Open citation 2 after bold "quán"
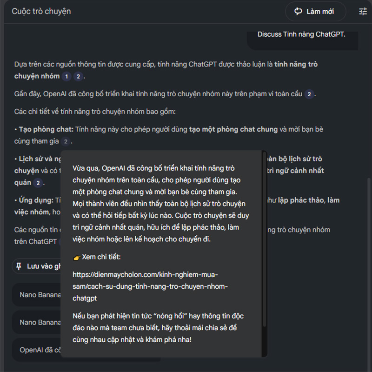This screenshot has height=372, width=372. click(x=38, y=183)
